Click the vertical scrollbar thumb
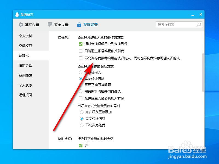Viewport: 219px width, 164px height. (203, 72)
